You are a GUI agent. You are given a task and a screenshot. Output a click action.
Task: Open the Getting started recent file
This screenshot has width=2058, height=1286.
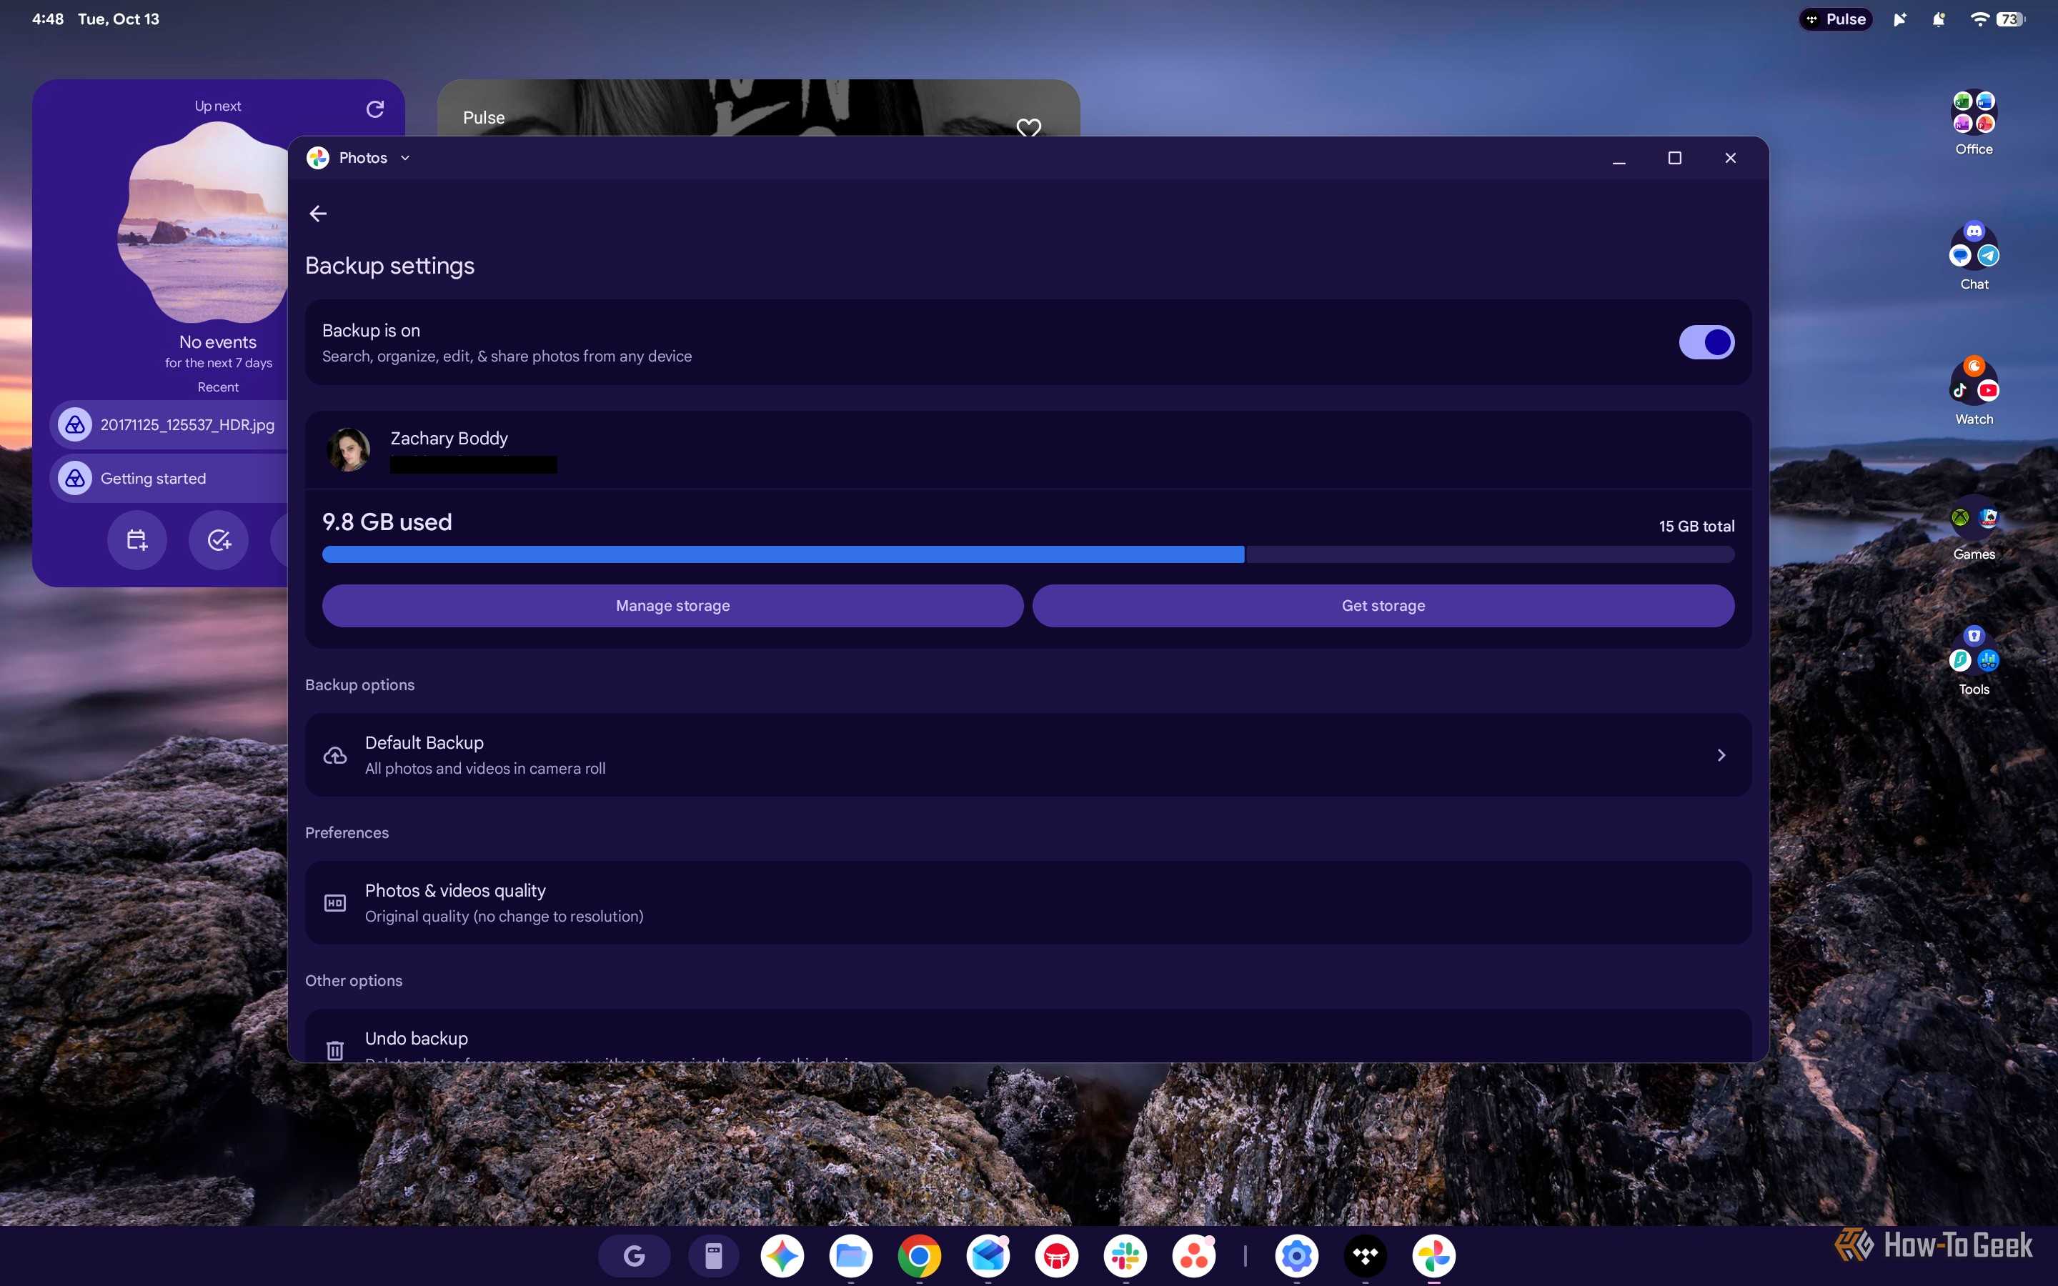(169, 478)
